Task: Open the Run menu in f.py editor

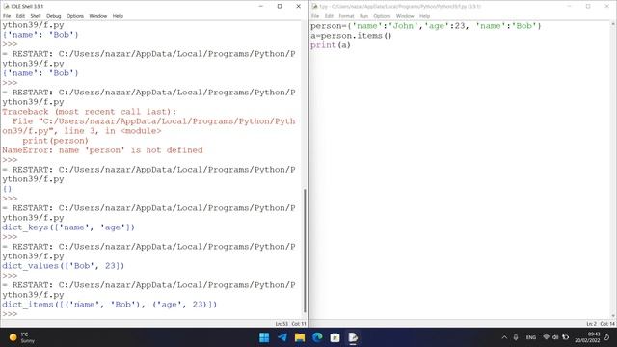Action: point(363,16)
